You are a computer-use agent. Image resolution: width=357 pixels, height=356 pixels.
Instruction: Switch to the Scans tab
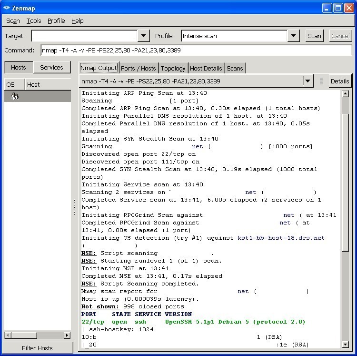[235, 68]
